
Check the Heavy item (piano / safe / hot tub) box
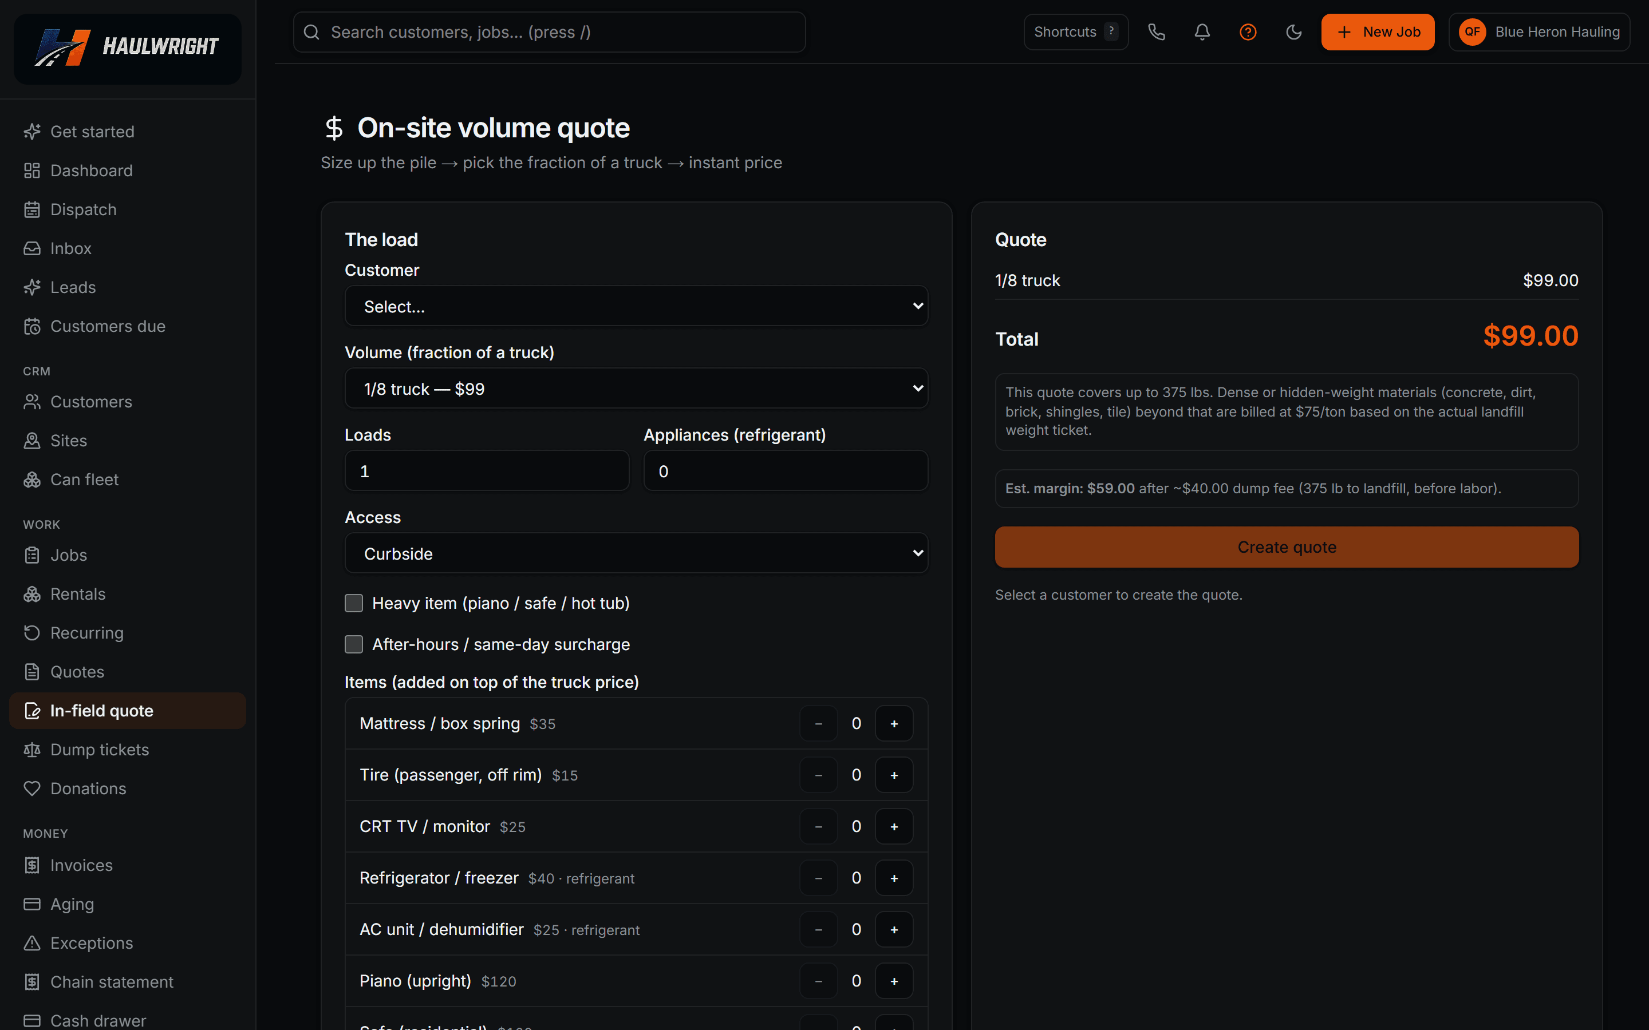[x=354, y=603]
